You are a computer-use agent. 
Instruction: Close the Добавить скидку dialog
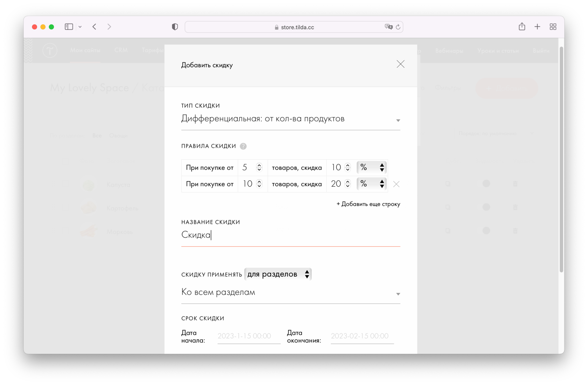click(400, 64)
